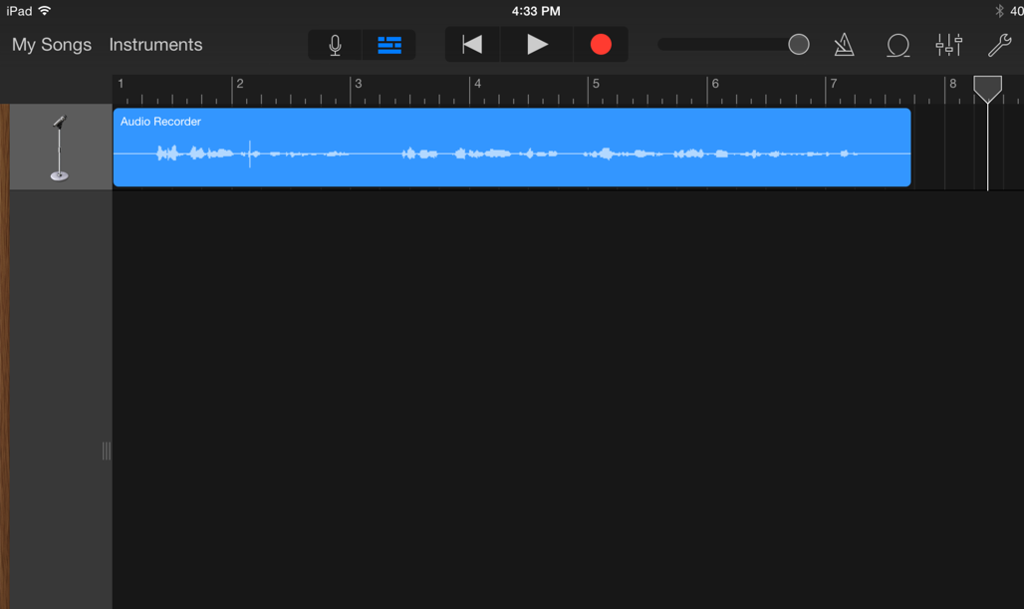Click the playhead marker on the ruler
Image resolution: width=1024 pixels, height=609 pixels.
click(987, 89)
